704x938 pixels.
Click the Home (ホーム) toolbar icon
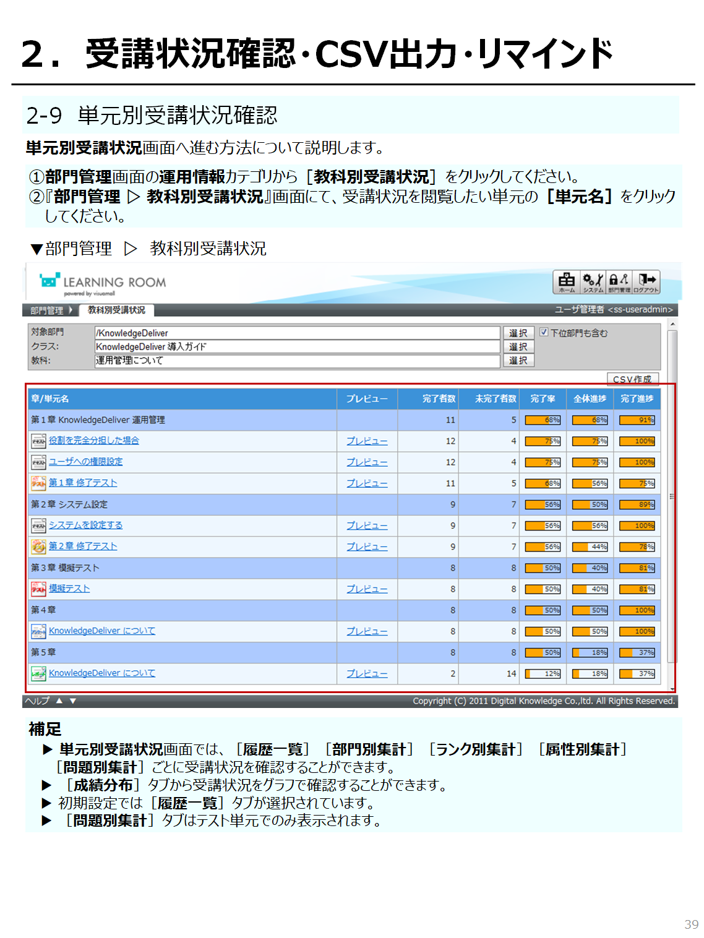pyautogui.click(x=567, y=282)
